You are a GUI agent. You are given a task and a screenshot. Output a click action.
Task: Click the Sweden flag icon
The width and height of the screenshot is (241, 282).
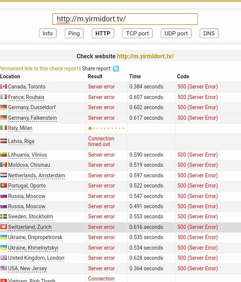click(4, 216)
